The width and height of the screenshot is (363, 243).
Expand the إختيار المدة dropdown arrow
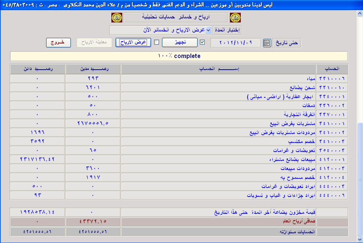(x=209, y=30)
